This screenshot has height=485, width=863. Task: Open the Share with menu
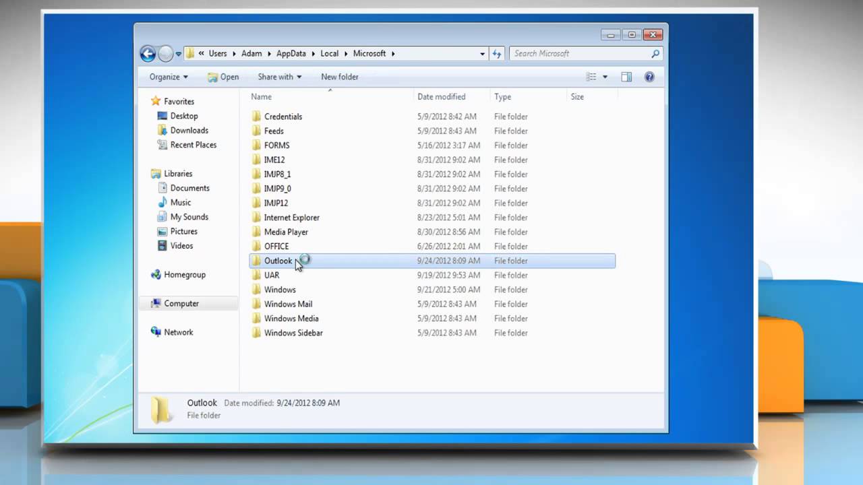pos(280,77)
